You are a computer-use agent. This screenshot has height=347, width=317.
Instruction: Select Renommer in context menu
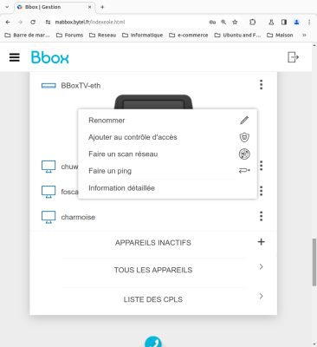tap(107, 121)
